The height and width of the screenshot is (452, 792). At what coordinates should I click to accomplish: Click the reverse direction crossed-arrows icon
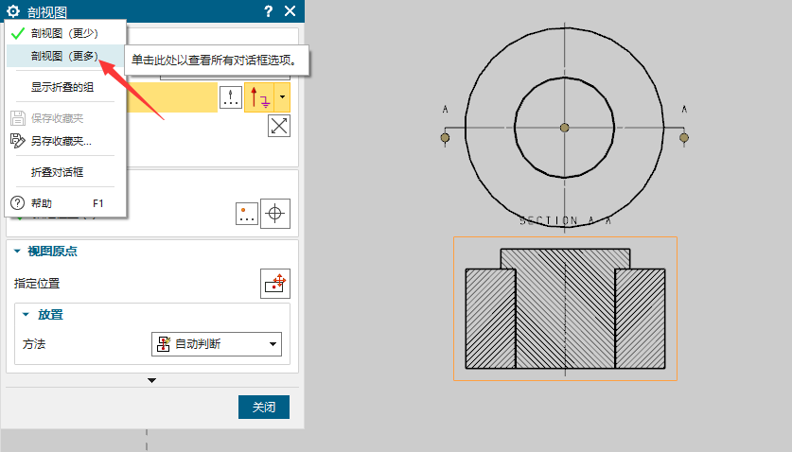(x=278, y=127)
